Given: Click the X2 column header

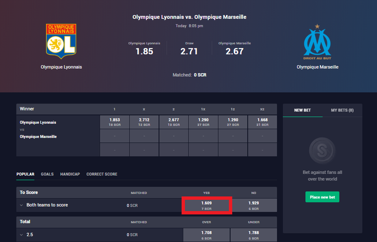Looking at the screenshot, I should [262, 109].
